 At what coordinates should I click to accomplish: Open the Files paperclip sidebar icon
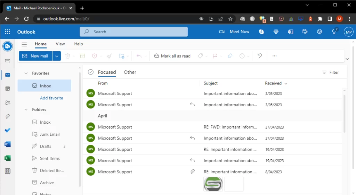[8, 116]
